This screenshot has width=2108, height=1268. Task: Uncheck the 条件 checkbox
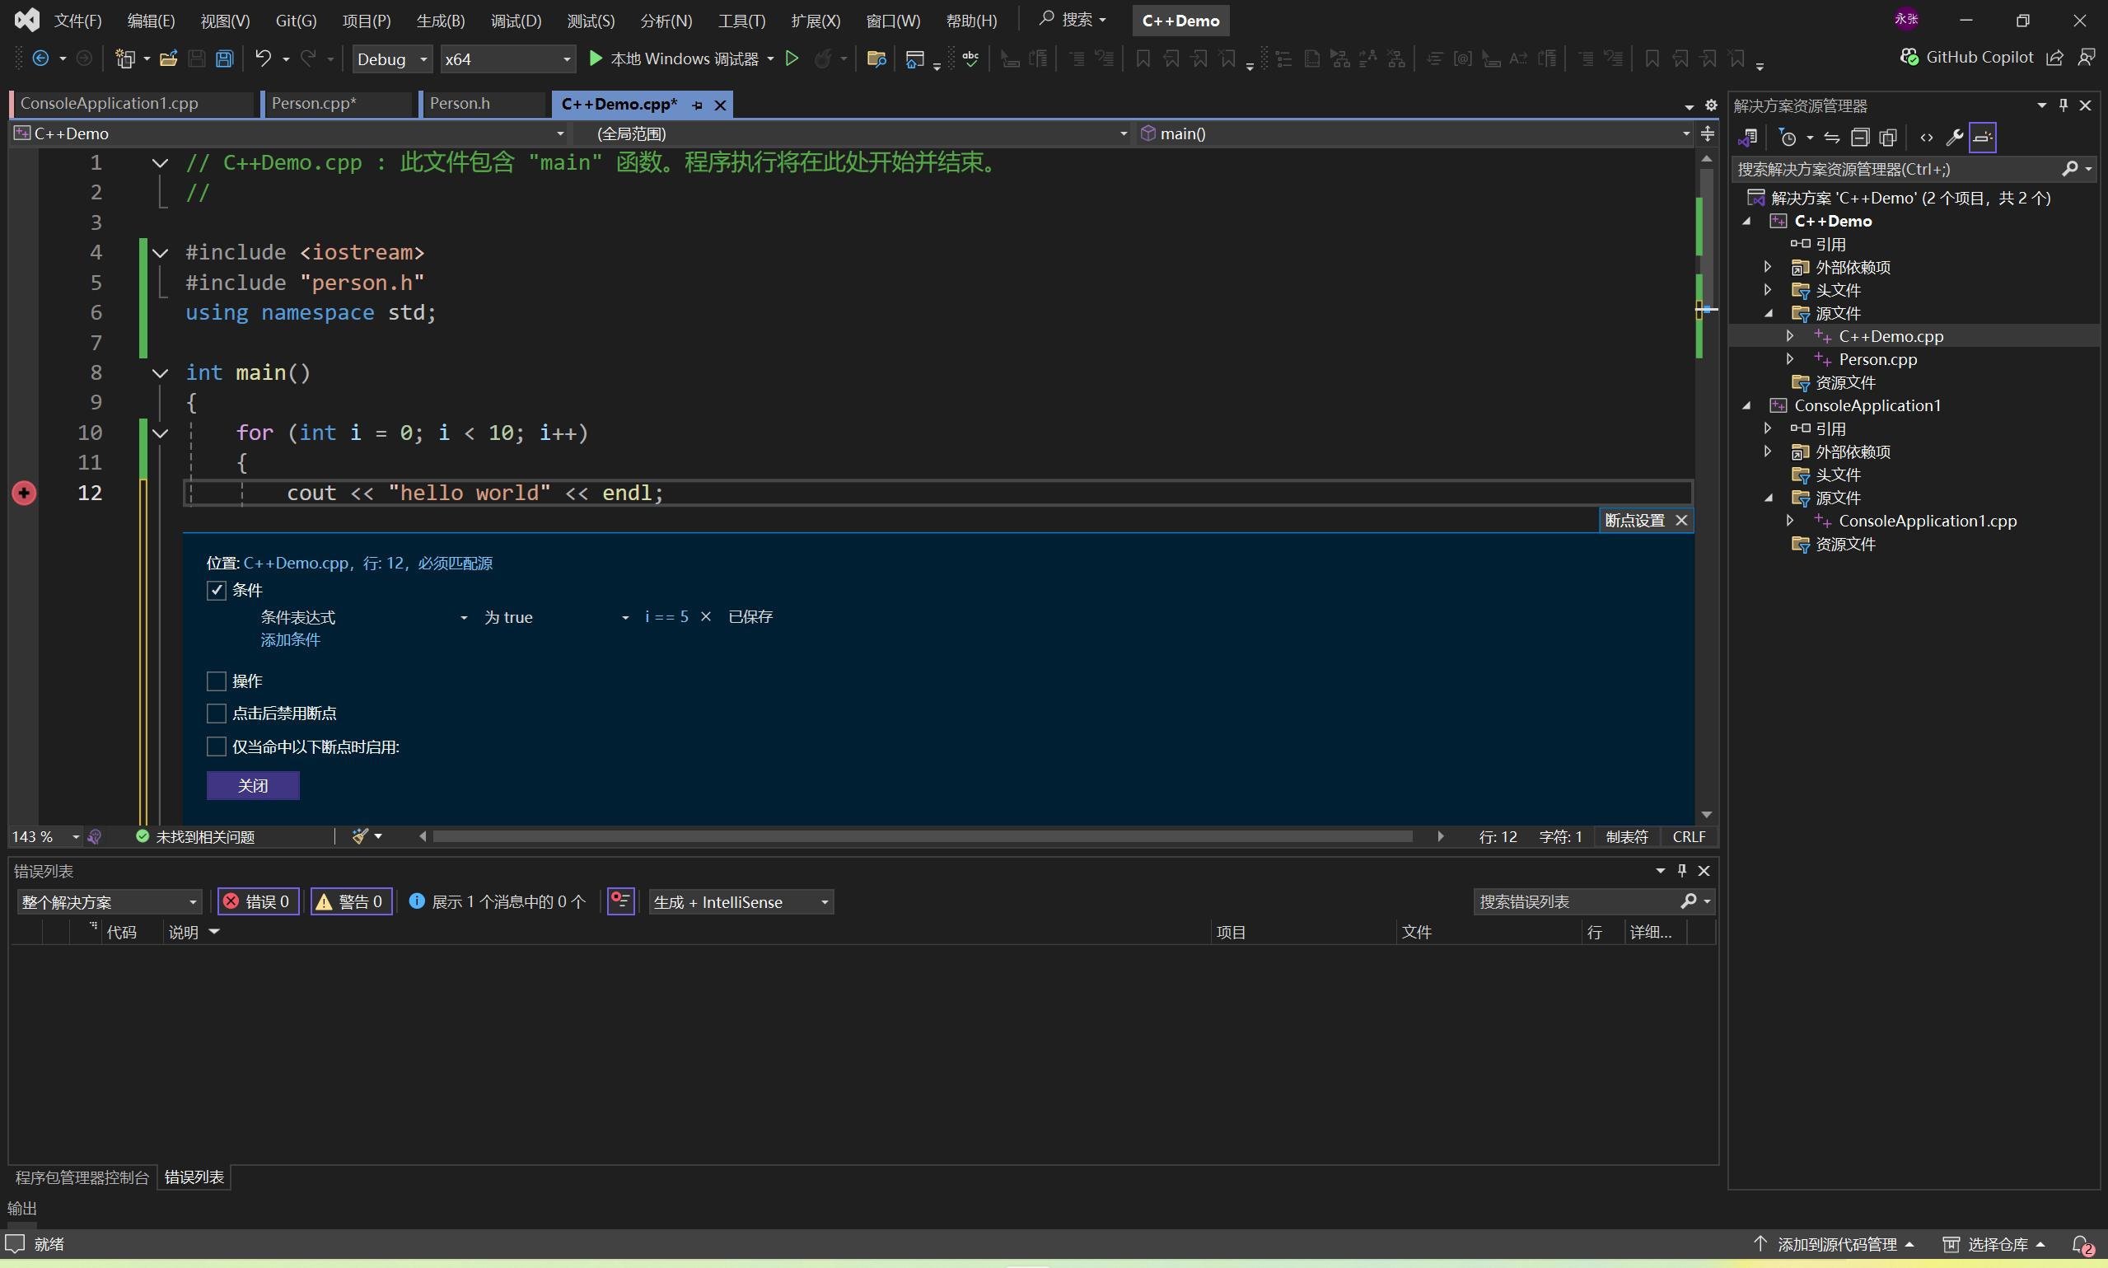click(x=216, y=591)
